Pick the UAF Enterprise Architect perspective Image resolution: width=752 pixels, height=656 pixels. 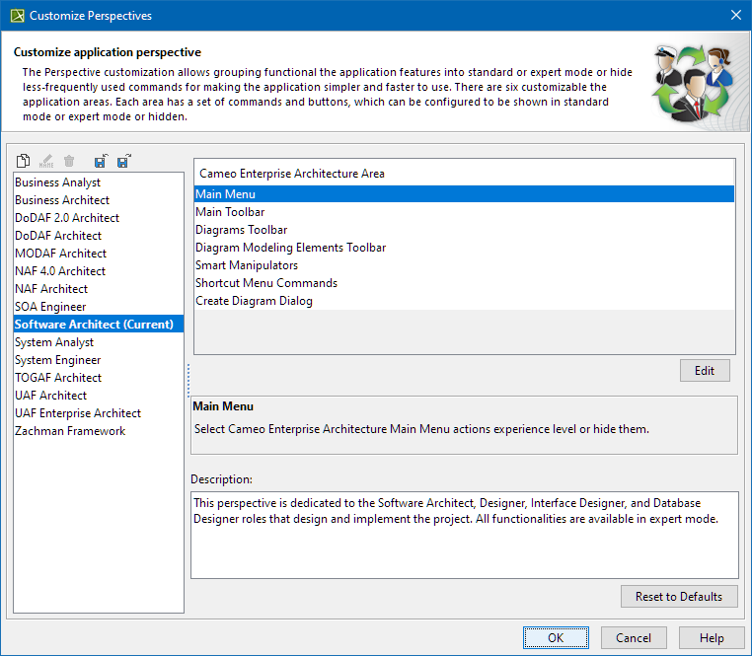[x=99, y=413]
